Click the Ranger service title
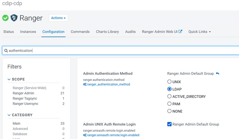 pos(31,18)
